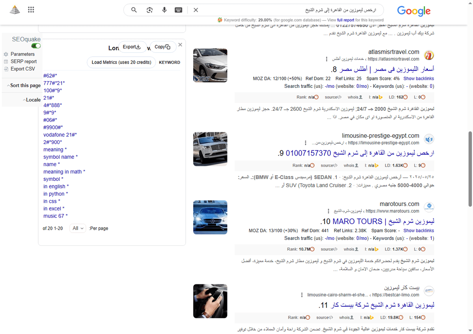Open the three-dot menu for marotours.com result

pyautogui.click(x=328, y=210)
